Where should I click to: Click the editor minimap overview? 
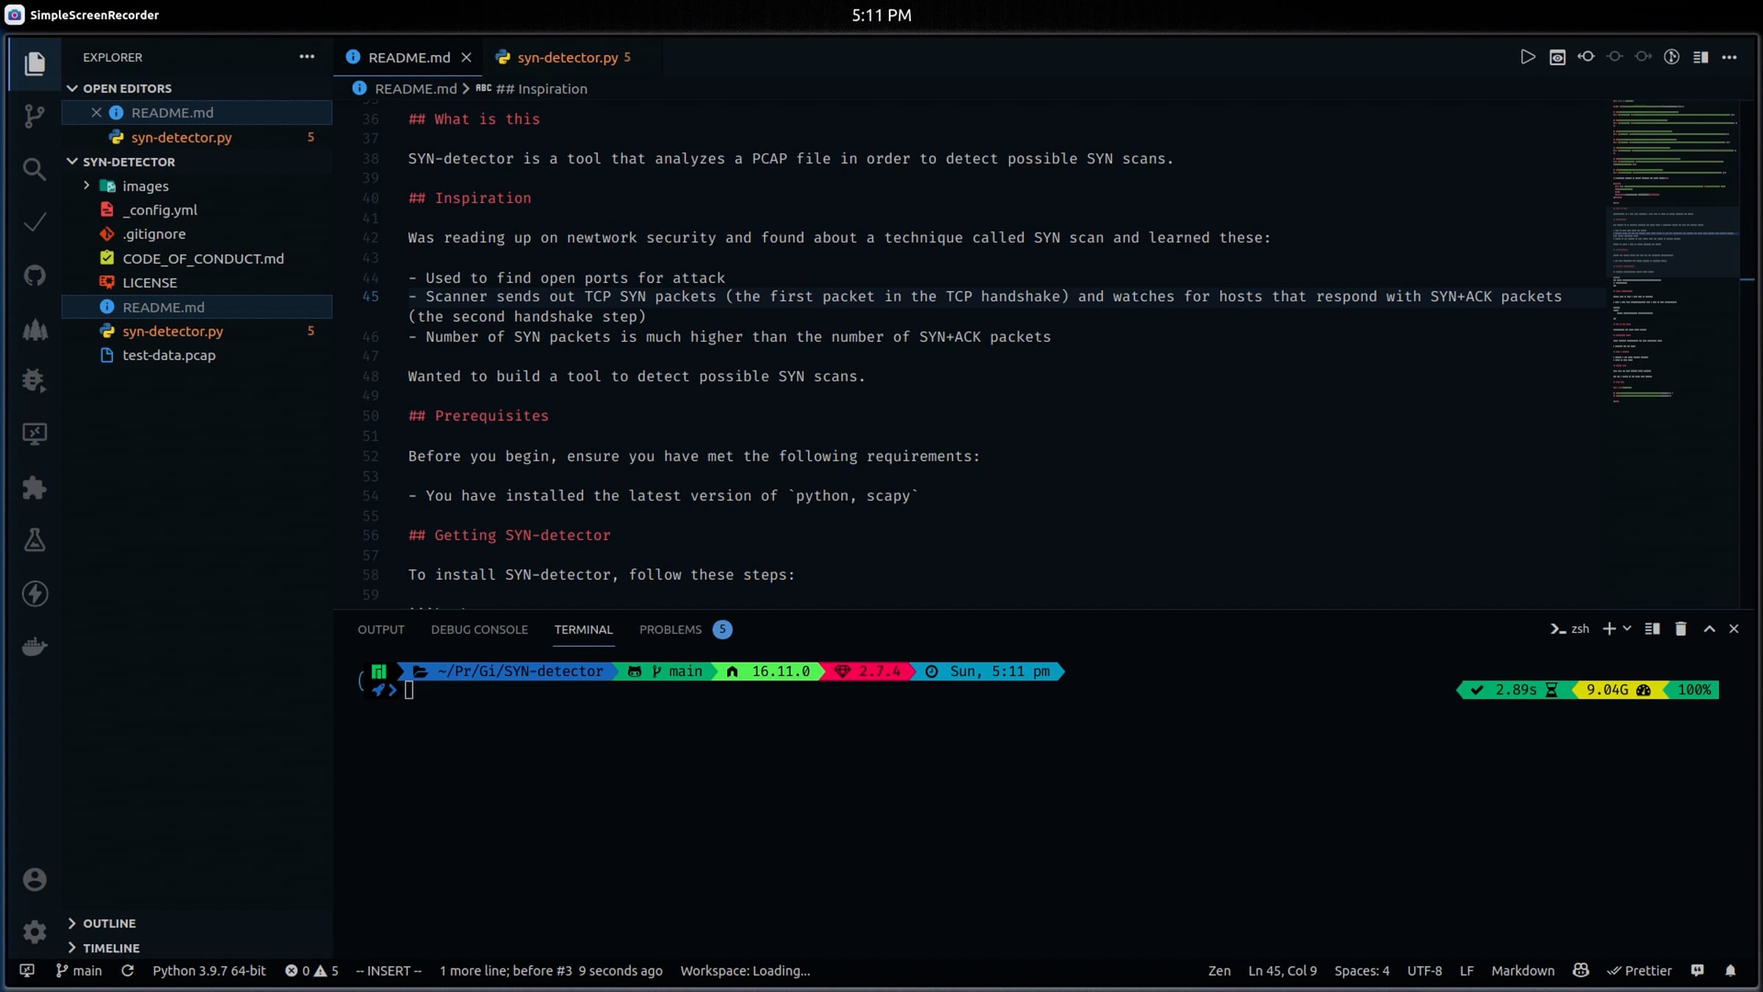pyautogui.click(x=1674, y=250)
